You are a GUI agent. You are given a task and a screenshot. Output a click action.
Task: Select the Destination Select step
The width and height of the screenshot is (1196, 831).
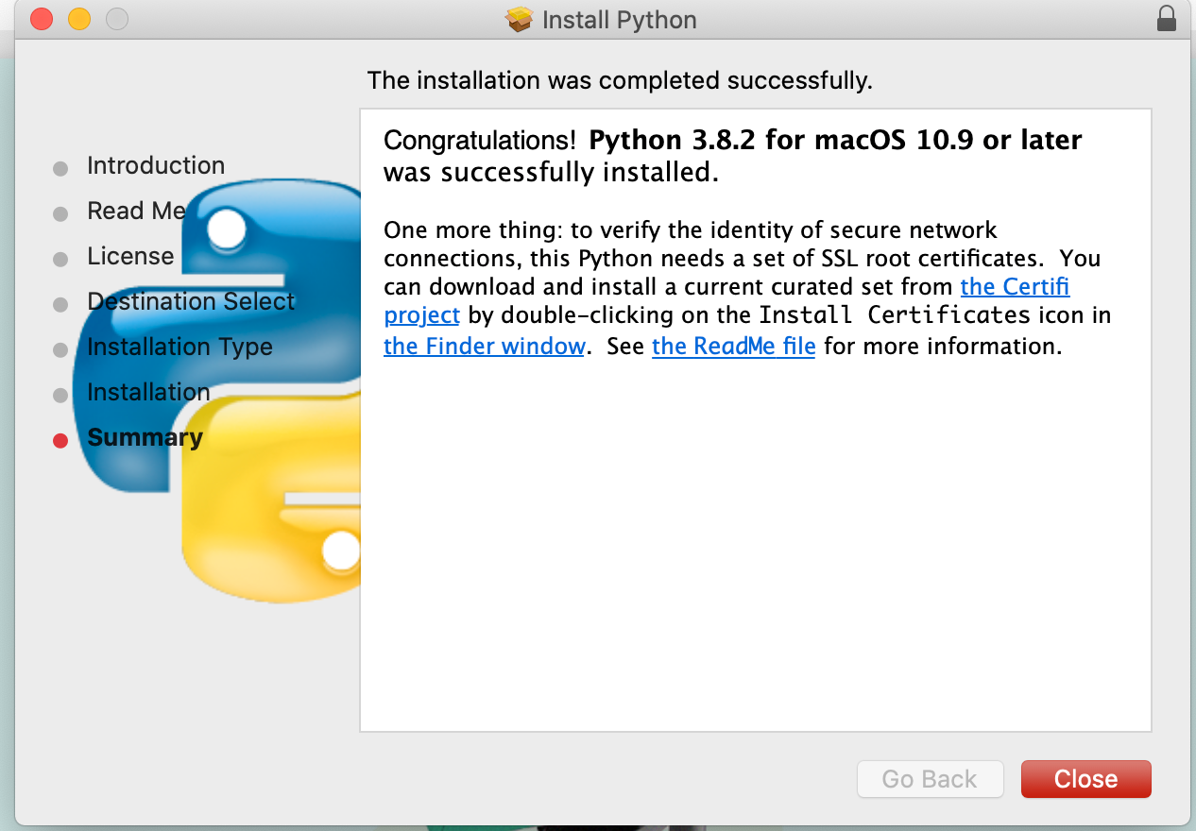point(191,301)
